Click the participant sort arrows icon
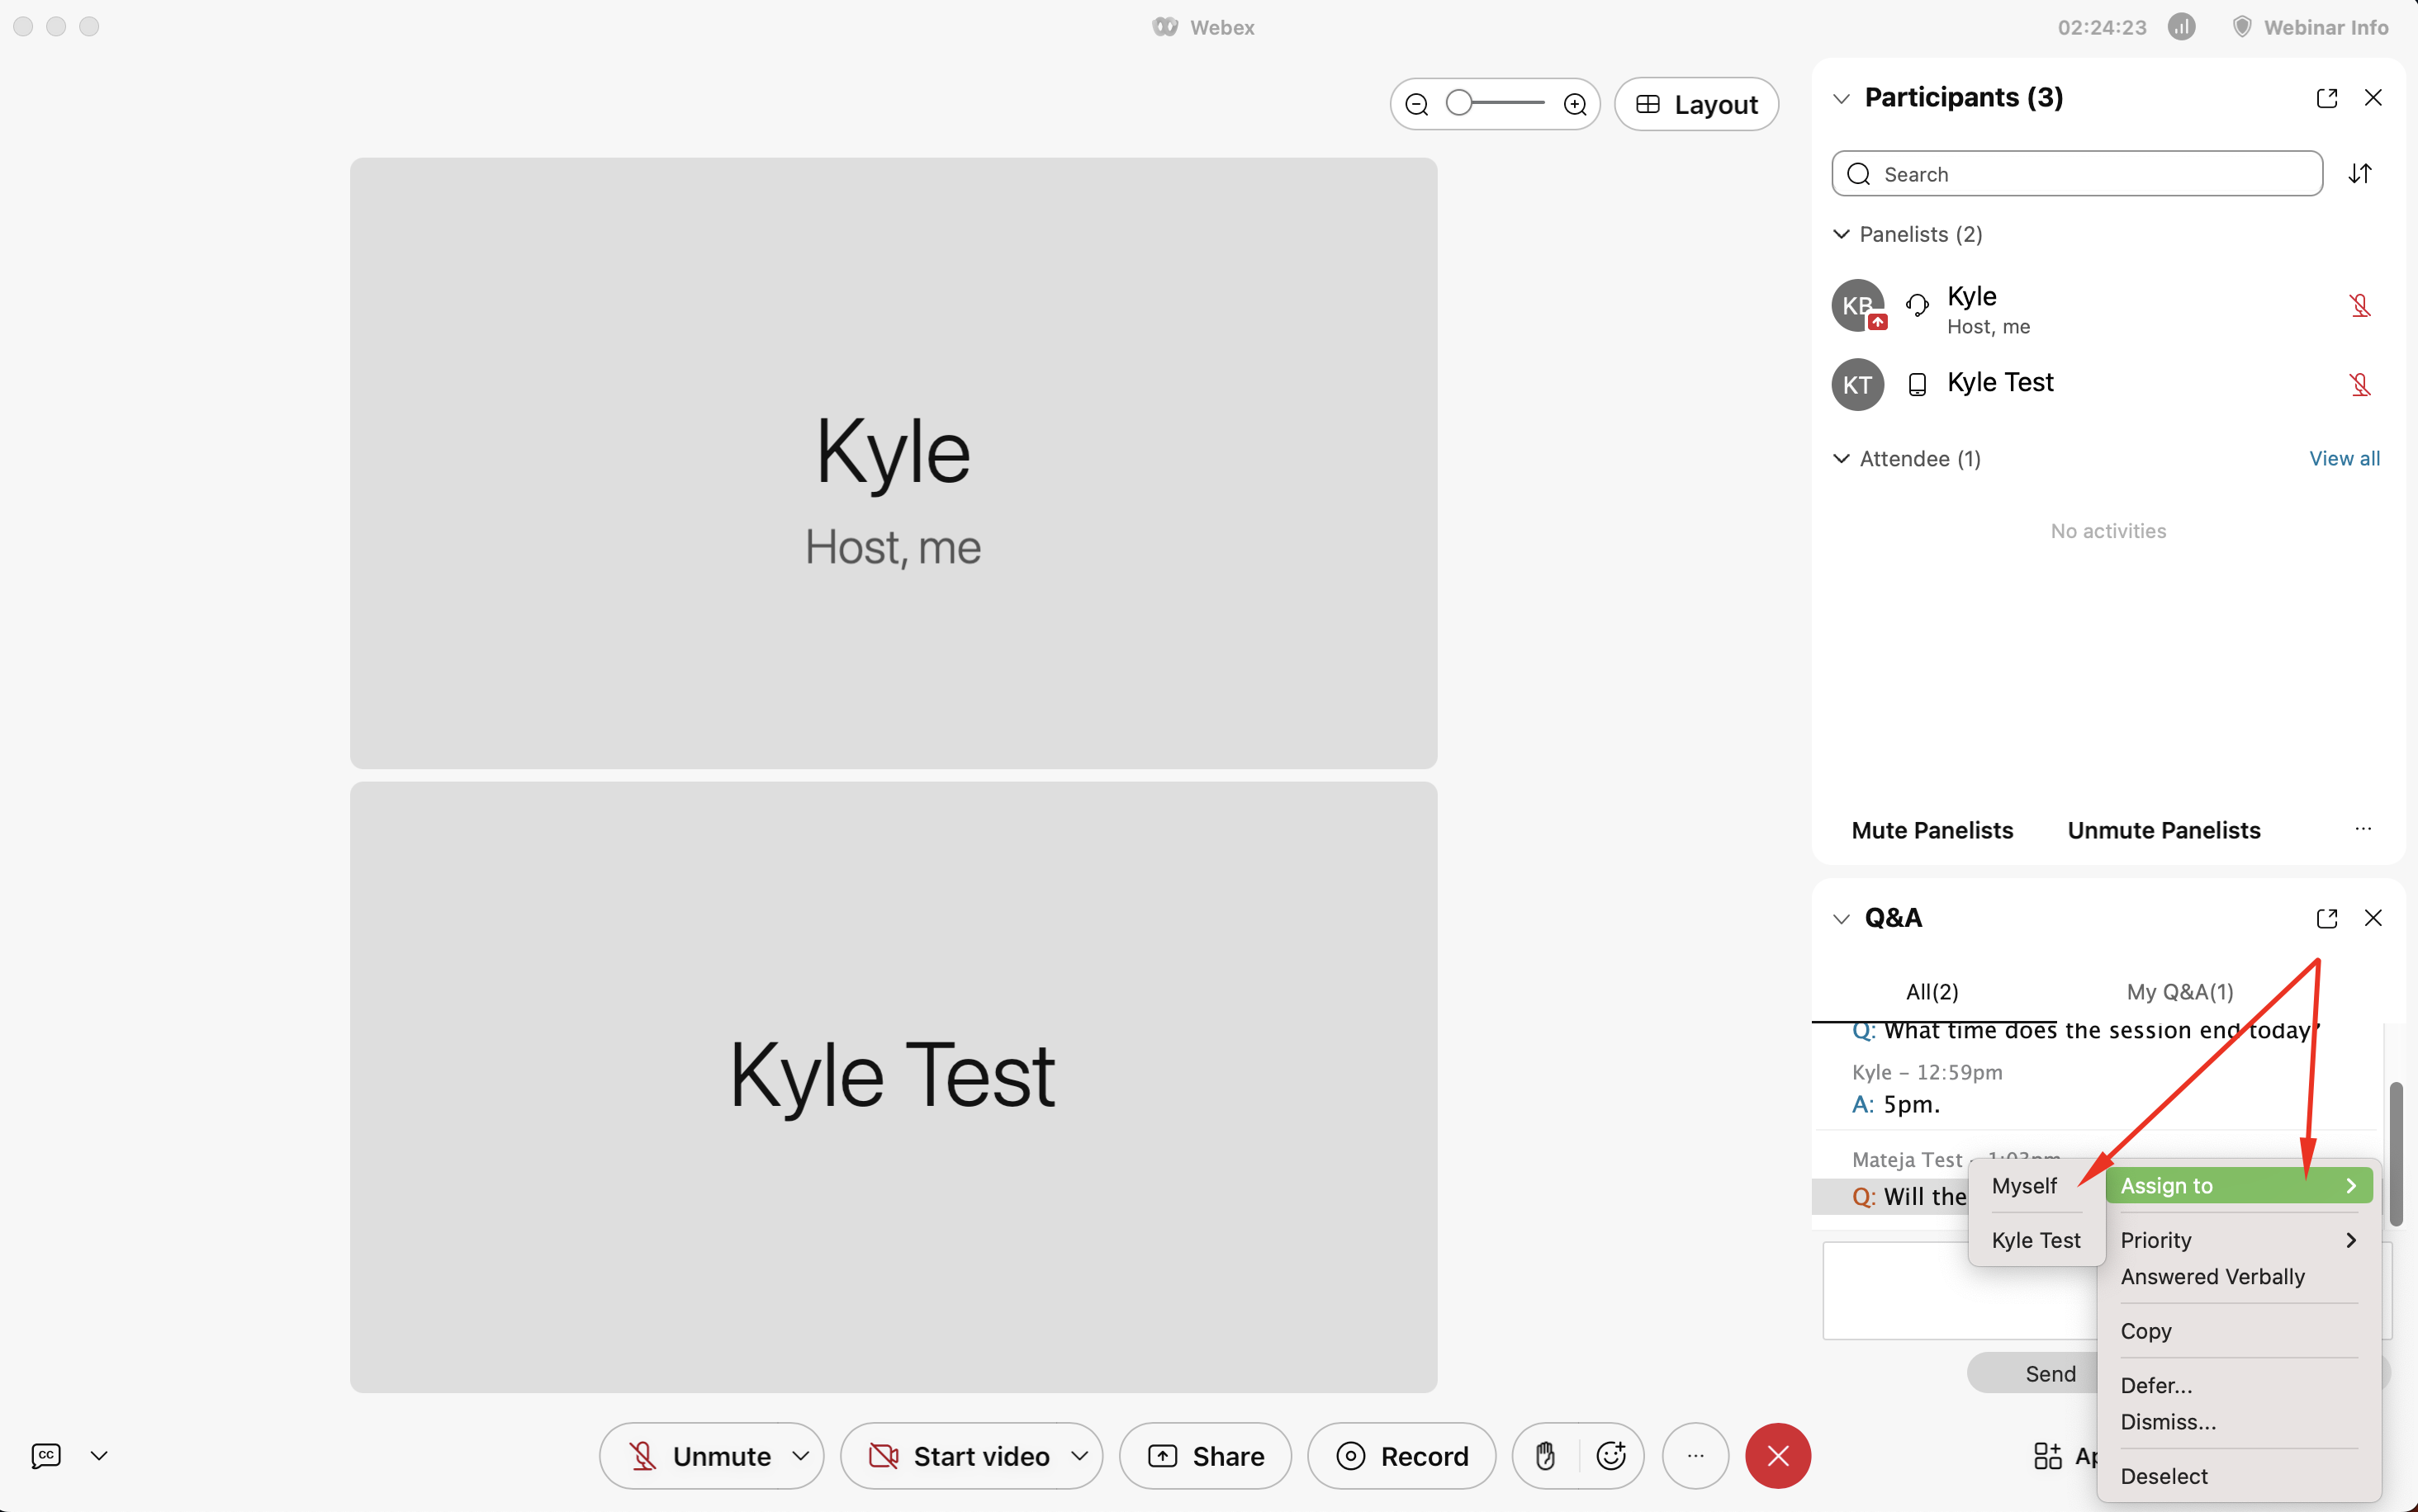 [2360, 174]
